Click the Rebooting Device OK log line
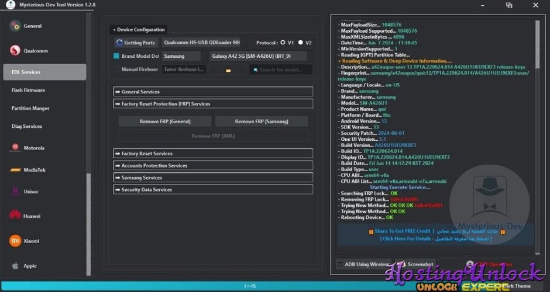Screen dimensions: 550x292 [366, 217]
